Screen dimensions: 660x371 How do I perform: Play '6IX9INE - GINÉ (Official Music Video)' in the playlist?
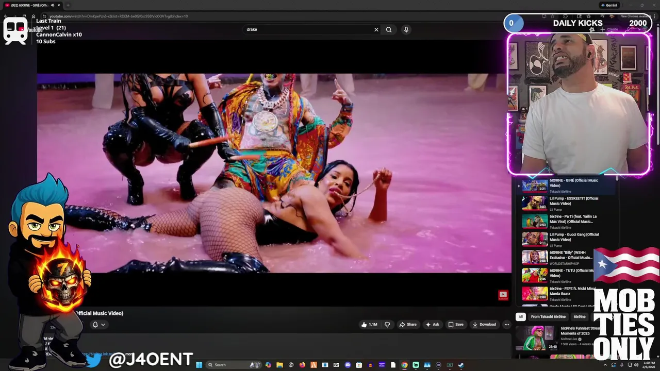pyautogui.click(x=566, y=185)
